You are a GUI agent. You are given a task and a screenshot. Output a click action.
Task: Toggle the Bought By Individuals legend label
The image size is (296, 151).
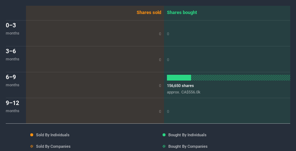(x=187, y=135)
